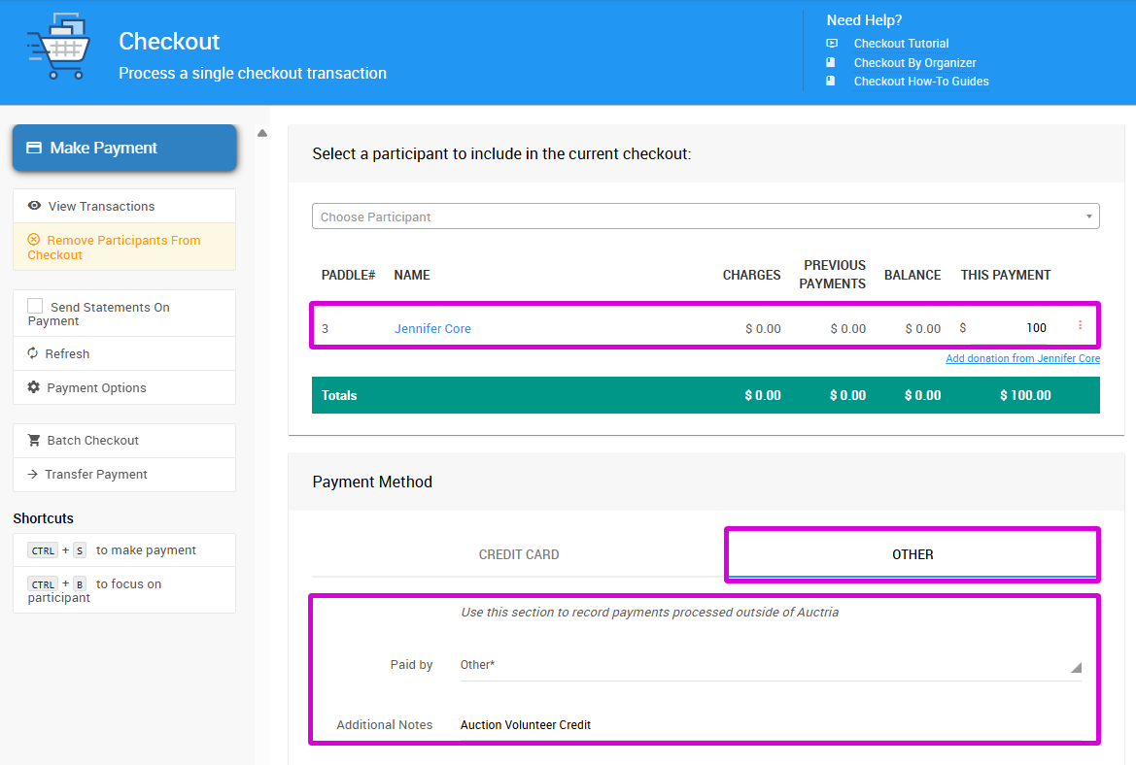Image resolution: width=1136 pixels, height=765 pixels.
Task: Click the Refresh circular arrow icon
Action: (x=34, y=353)
